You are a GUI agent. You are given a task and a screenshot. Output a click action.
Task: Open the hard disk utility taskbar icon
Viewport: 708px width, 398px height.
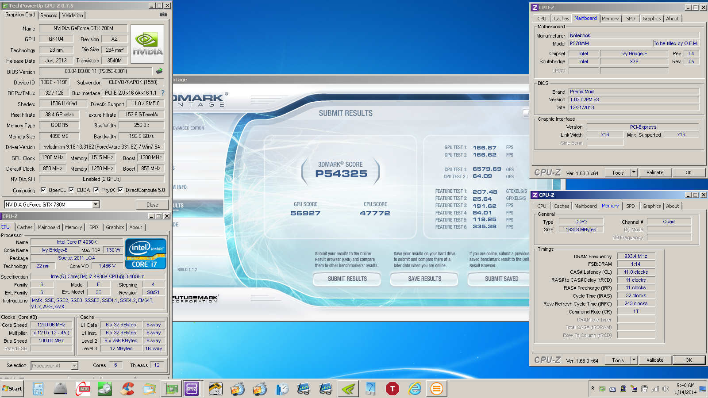[x=105, y=389]
